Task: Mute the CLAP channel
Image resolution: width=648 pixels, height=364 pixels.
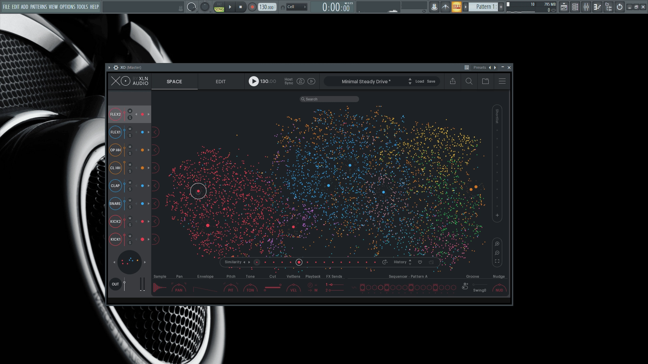Action: (130, 183)
